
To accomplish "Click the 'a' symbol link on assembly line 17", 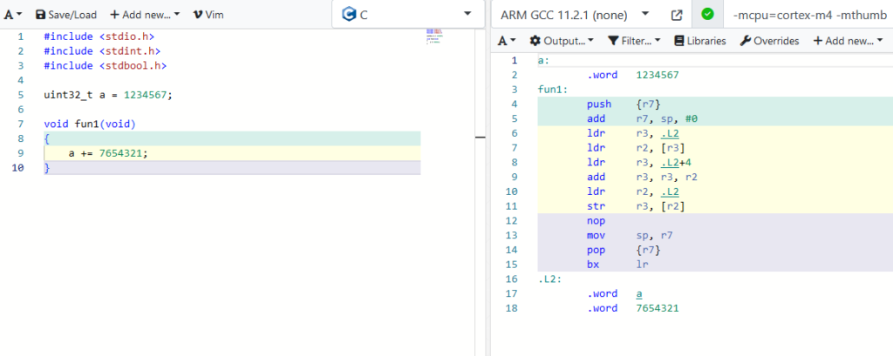I will [639, 294].
